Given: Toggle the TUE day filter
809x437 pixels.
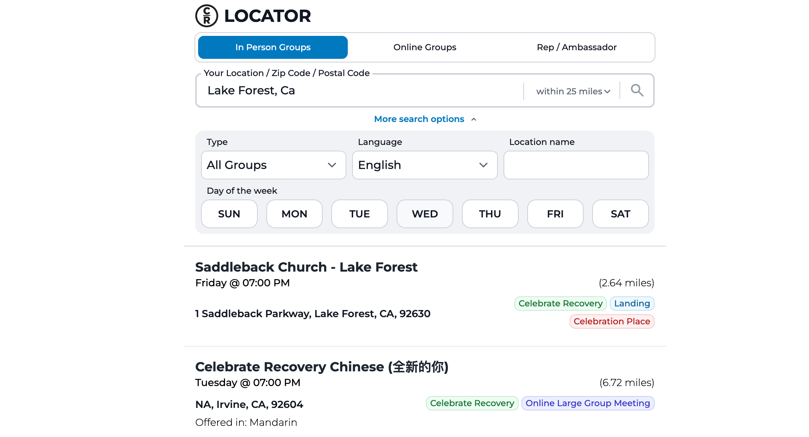Looking at the screenshot, I should (x=360, y=214).
